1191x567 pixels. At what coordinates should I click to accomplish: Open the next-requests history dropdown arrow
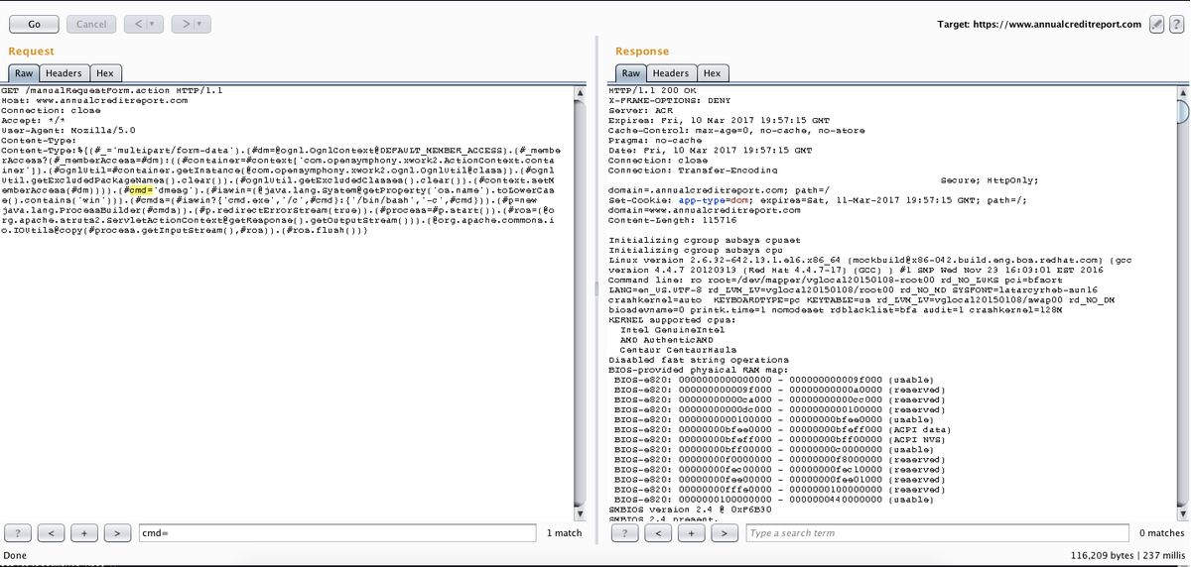pyautogui.click(x=201, y=24)
